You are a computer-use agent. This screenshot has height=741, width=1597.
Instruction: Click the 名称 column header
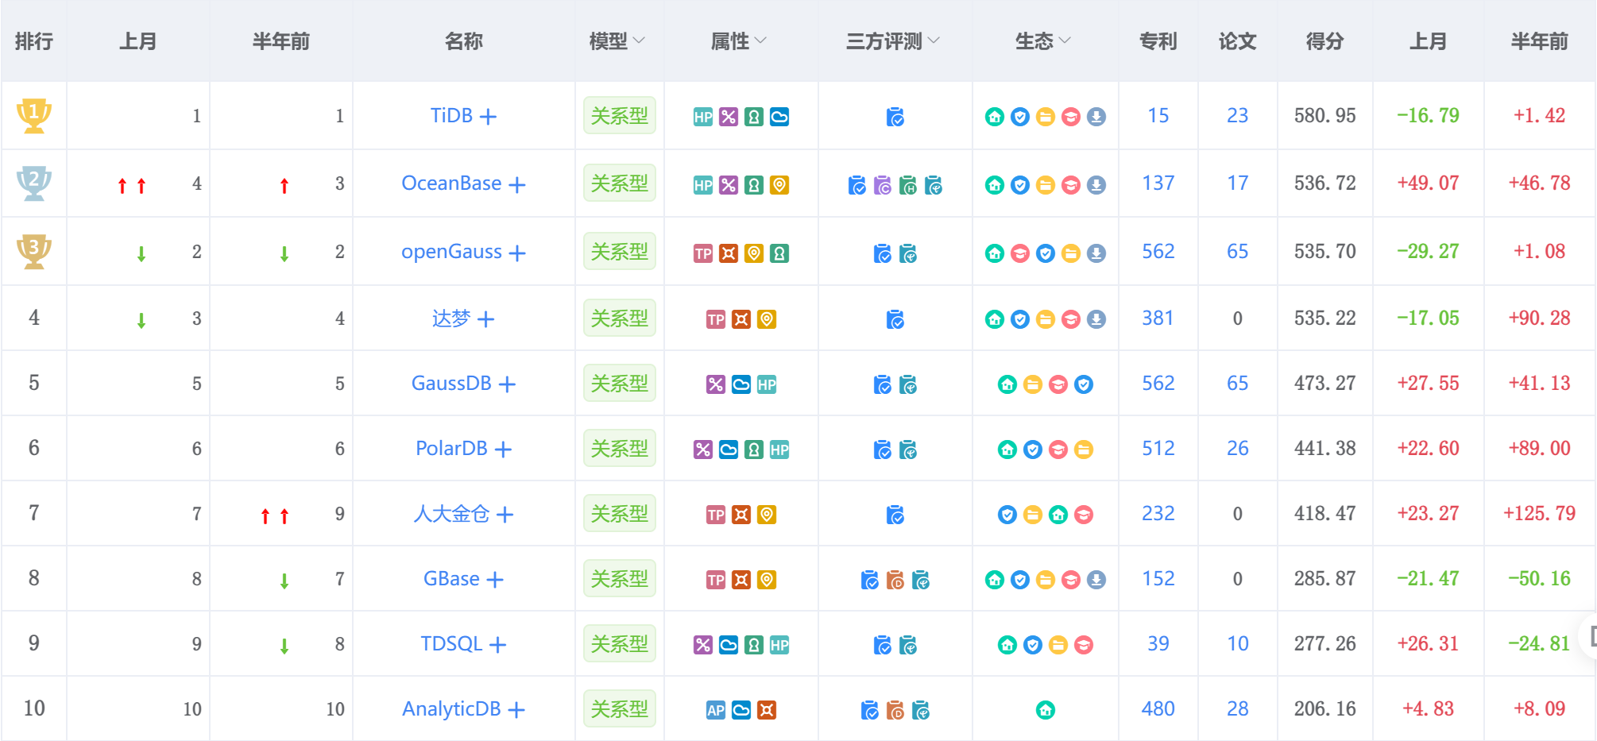click(464, 41)
